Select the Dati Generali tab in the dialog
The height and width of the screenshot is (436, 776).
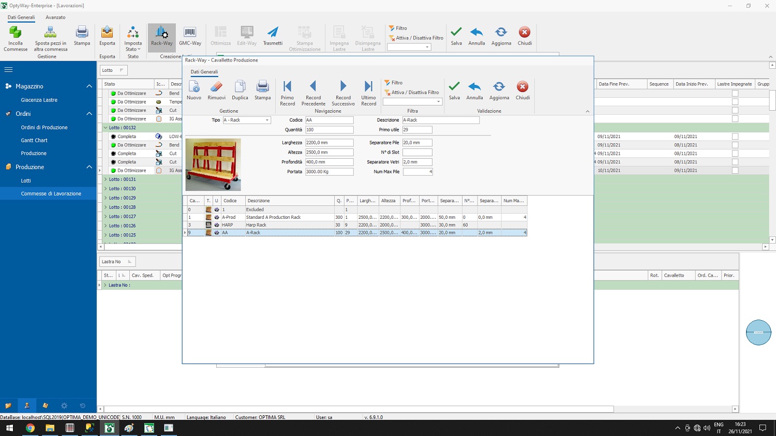click(203, 71)
